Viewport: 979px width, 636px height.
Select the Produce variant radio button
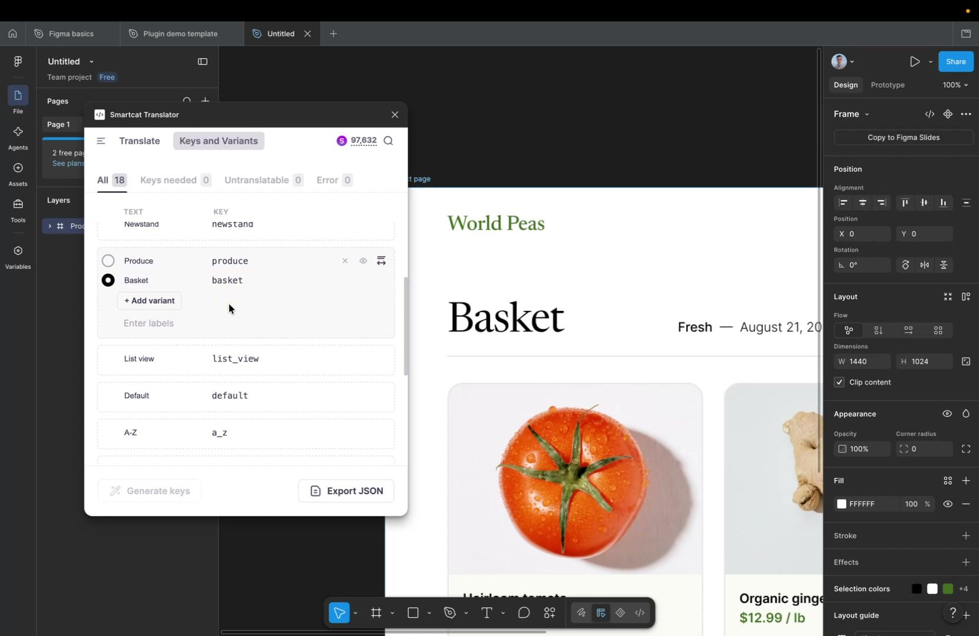tap(108, 261)
